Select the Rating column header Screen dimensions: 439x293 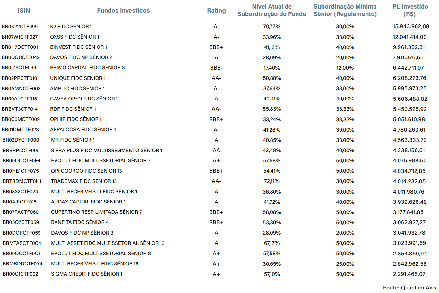[216, 11]
